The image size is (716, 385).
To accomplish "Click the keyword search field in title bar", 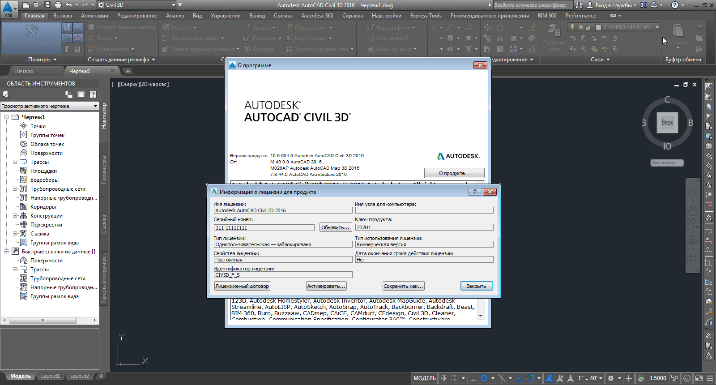I will (x=533, y=5).
